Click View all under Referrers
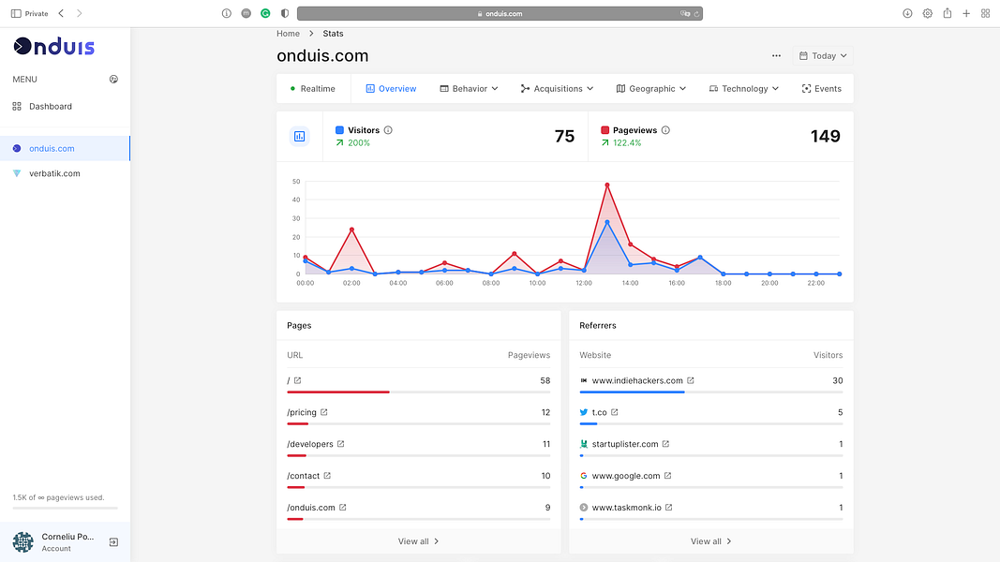1000x562 pixels. [710, 540]
